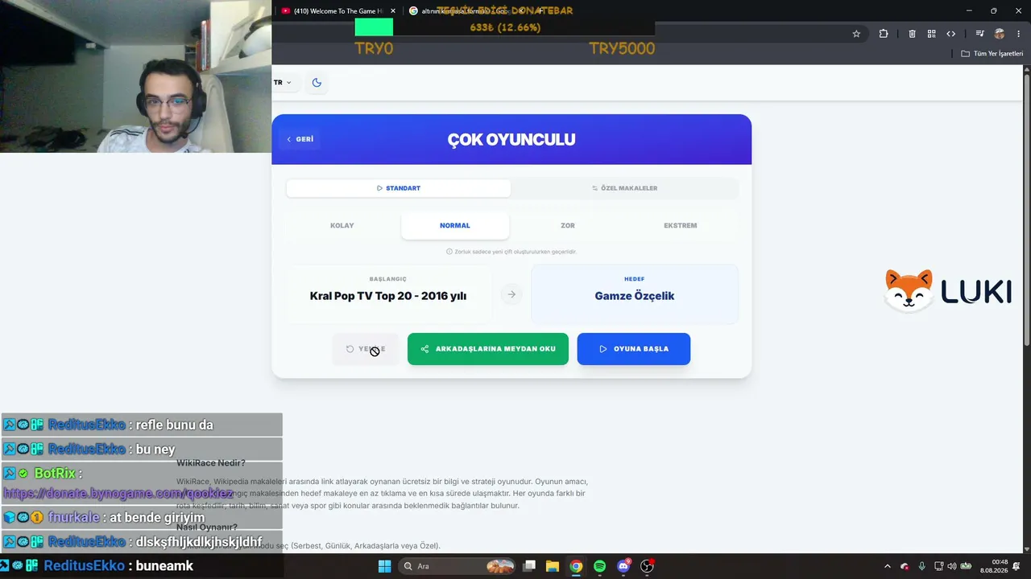Choose Ekstrem difficulty
The width and height of the screenshot is (1031, 579).
(681, 226)
